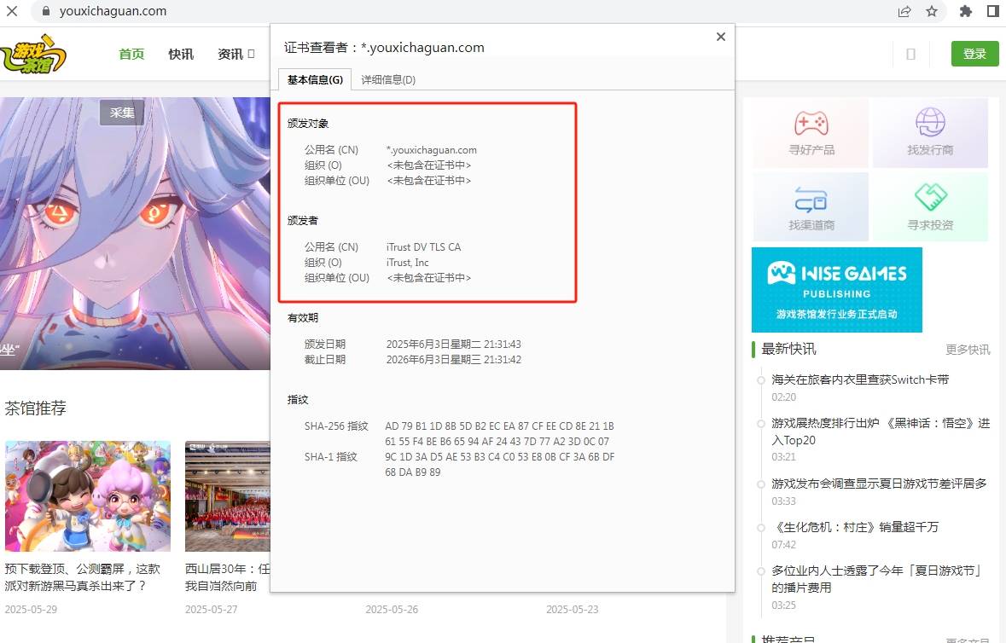
Task: Select issue date 2025年6月3日星期二 21:31:43
Action: click(454, 345)
